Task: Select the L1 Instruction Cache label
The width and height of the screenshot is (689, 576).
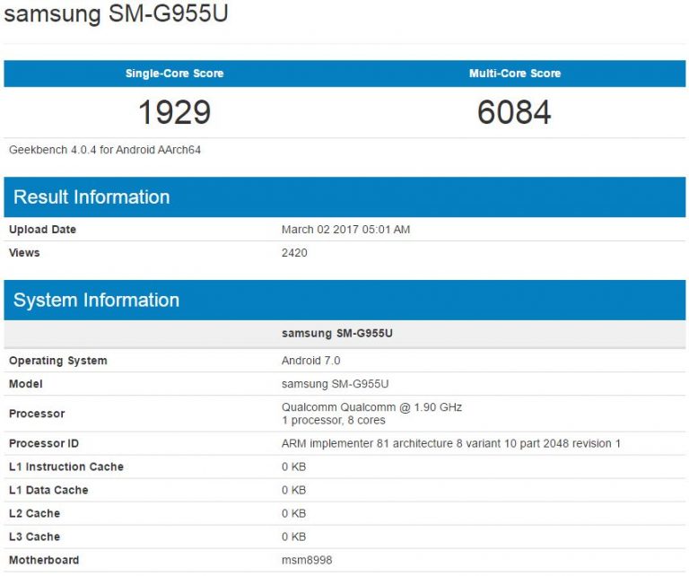Action: (x=65, y=467)
